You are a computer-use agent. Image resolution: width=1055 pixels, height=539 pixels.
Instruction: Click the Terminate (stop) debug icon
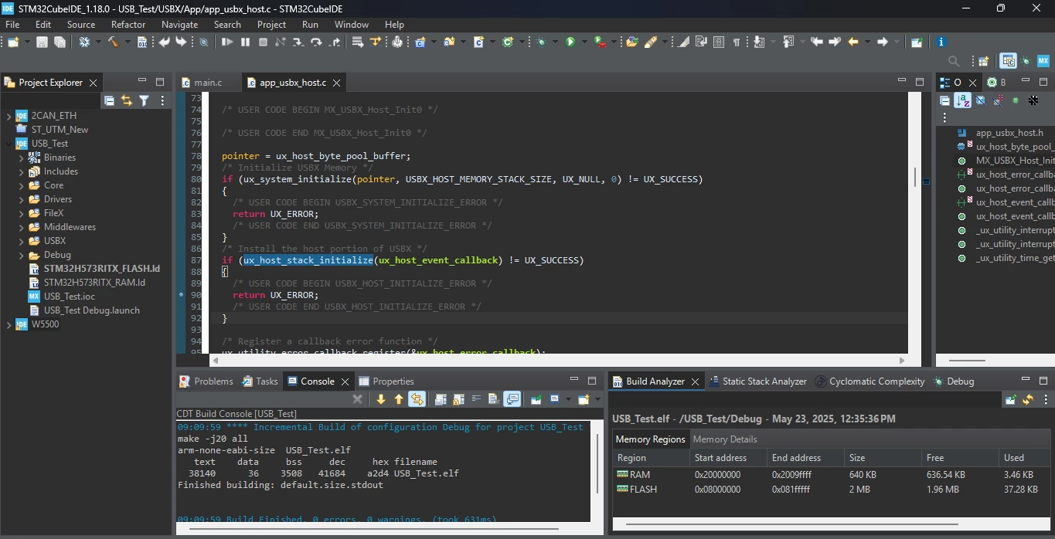pyautogui.click(x=263, y=42)
